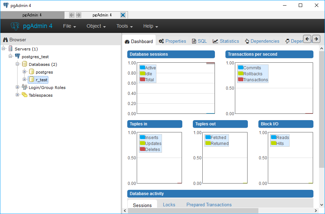Click the Commits legend swatch
Image resolution: width=325 pixels, height=214 pixels.
coord(241,67)
